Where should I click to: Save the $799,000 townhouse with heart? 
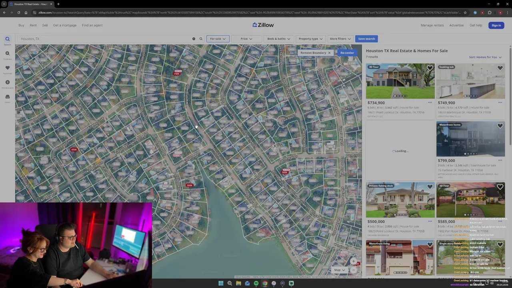point(500,126)
